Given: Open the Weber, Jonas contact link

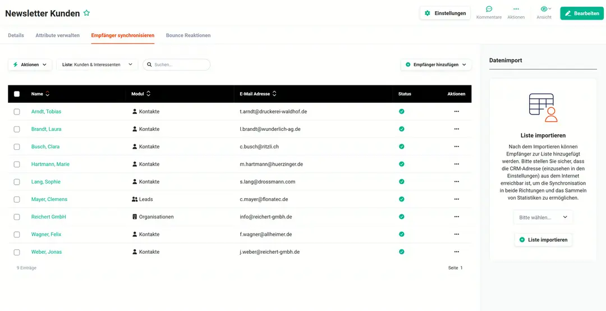Looking at the screenshot, I should pos(47,252).
